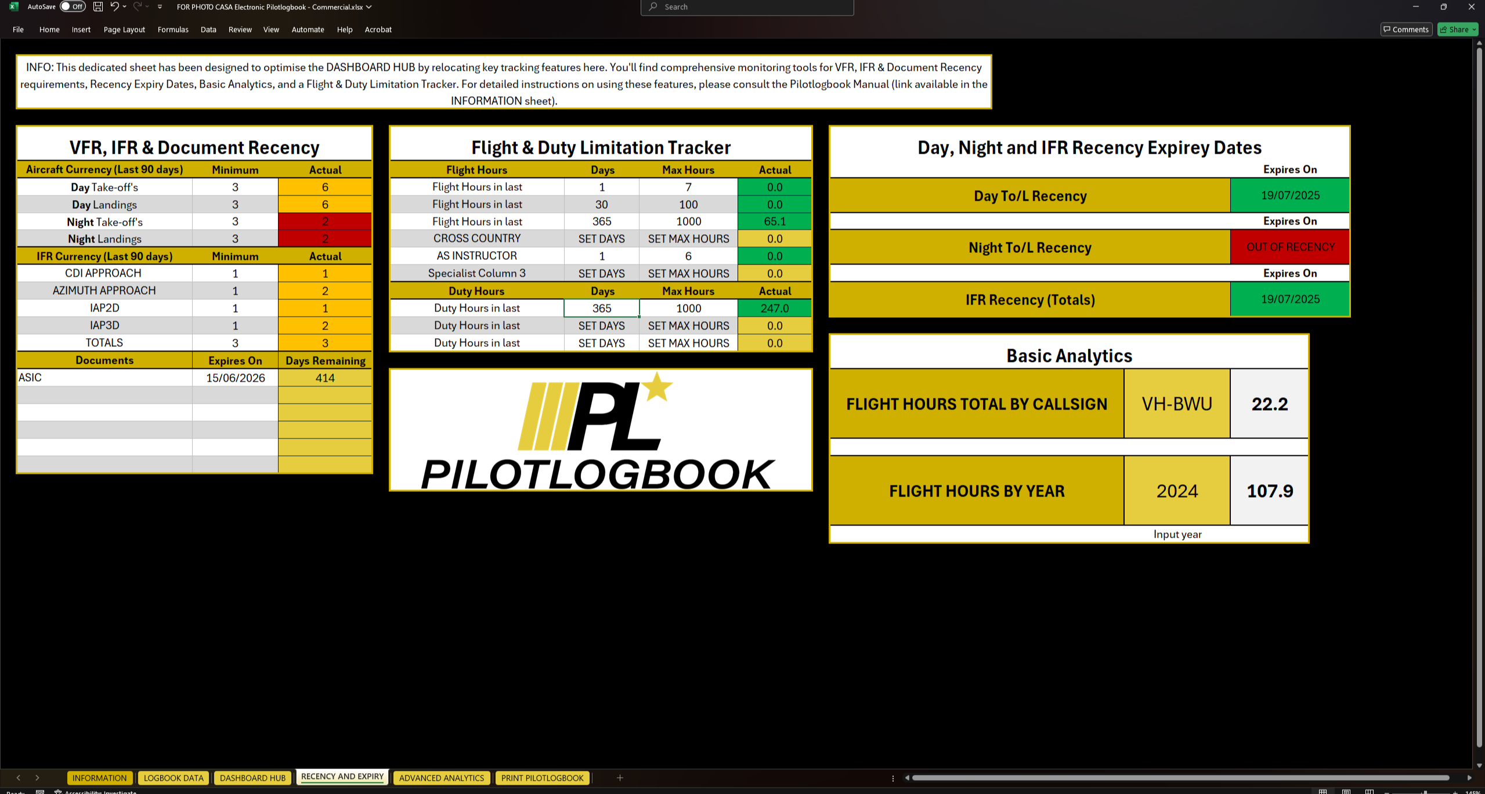Open the Acrobat ribbon tab

378,30
